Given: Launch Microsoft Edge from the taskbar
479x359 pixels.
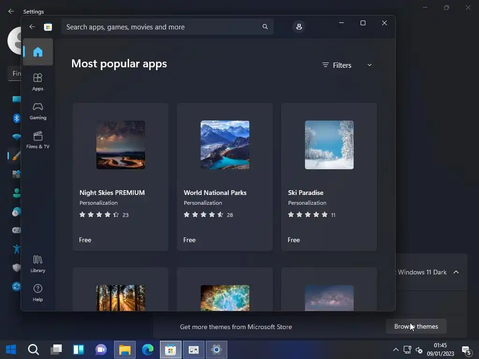Looking at the screenshot, I should pyautogui.click(x=148, y=350).
